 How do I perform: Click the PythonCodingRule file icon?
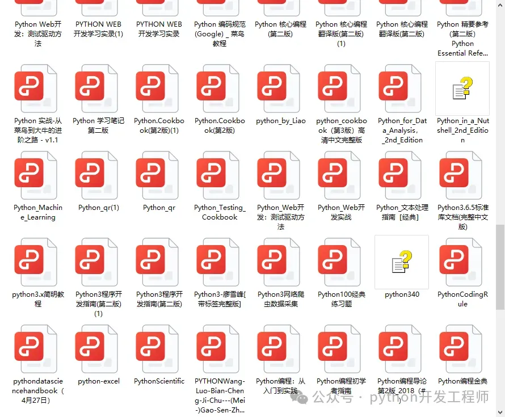(461, 262)
